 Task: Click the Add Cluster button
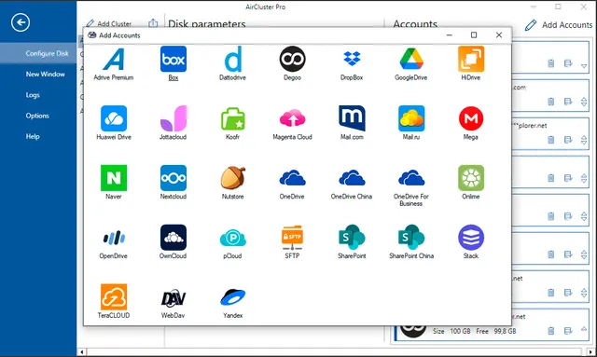click(109, 23)
